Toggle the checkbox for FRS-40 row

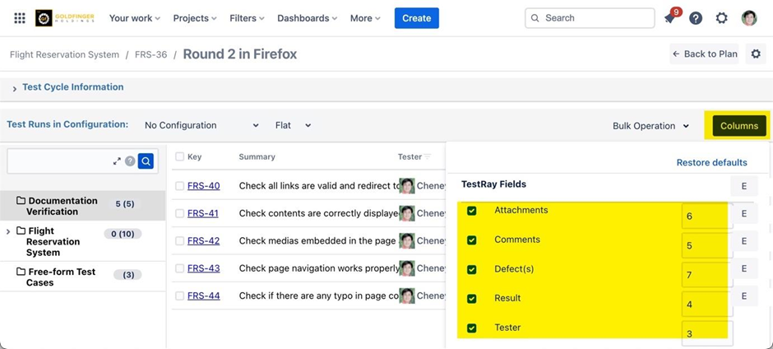(x=179, y=186)
